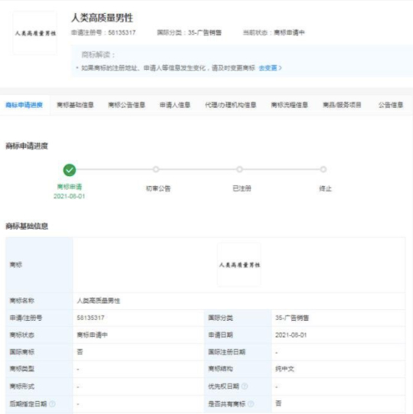Viewport: 413px width, 414px height.
Task: Click the 终止 progress step circle
Action: (x=323, y=169)
